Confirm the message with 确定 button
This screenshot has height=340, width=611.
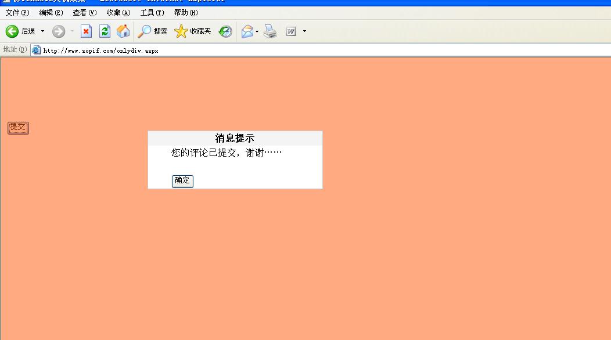(x=182, y=181)
